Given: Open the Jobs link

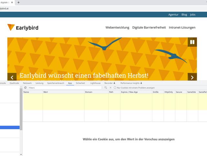Looking at the screenshot, I should pyautogui.click(x=193, y=15).
